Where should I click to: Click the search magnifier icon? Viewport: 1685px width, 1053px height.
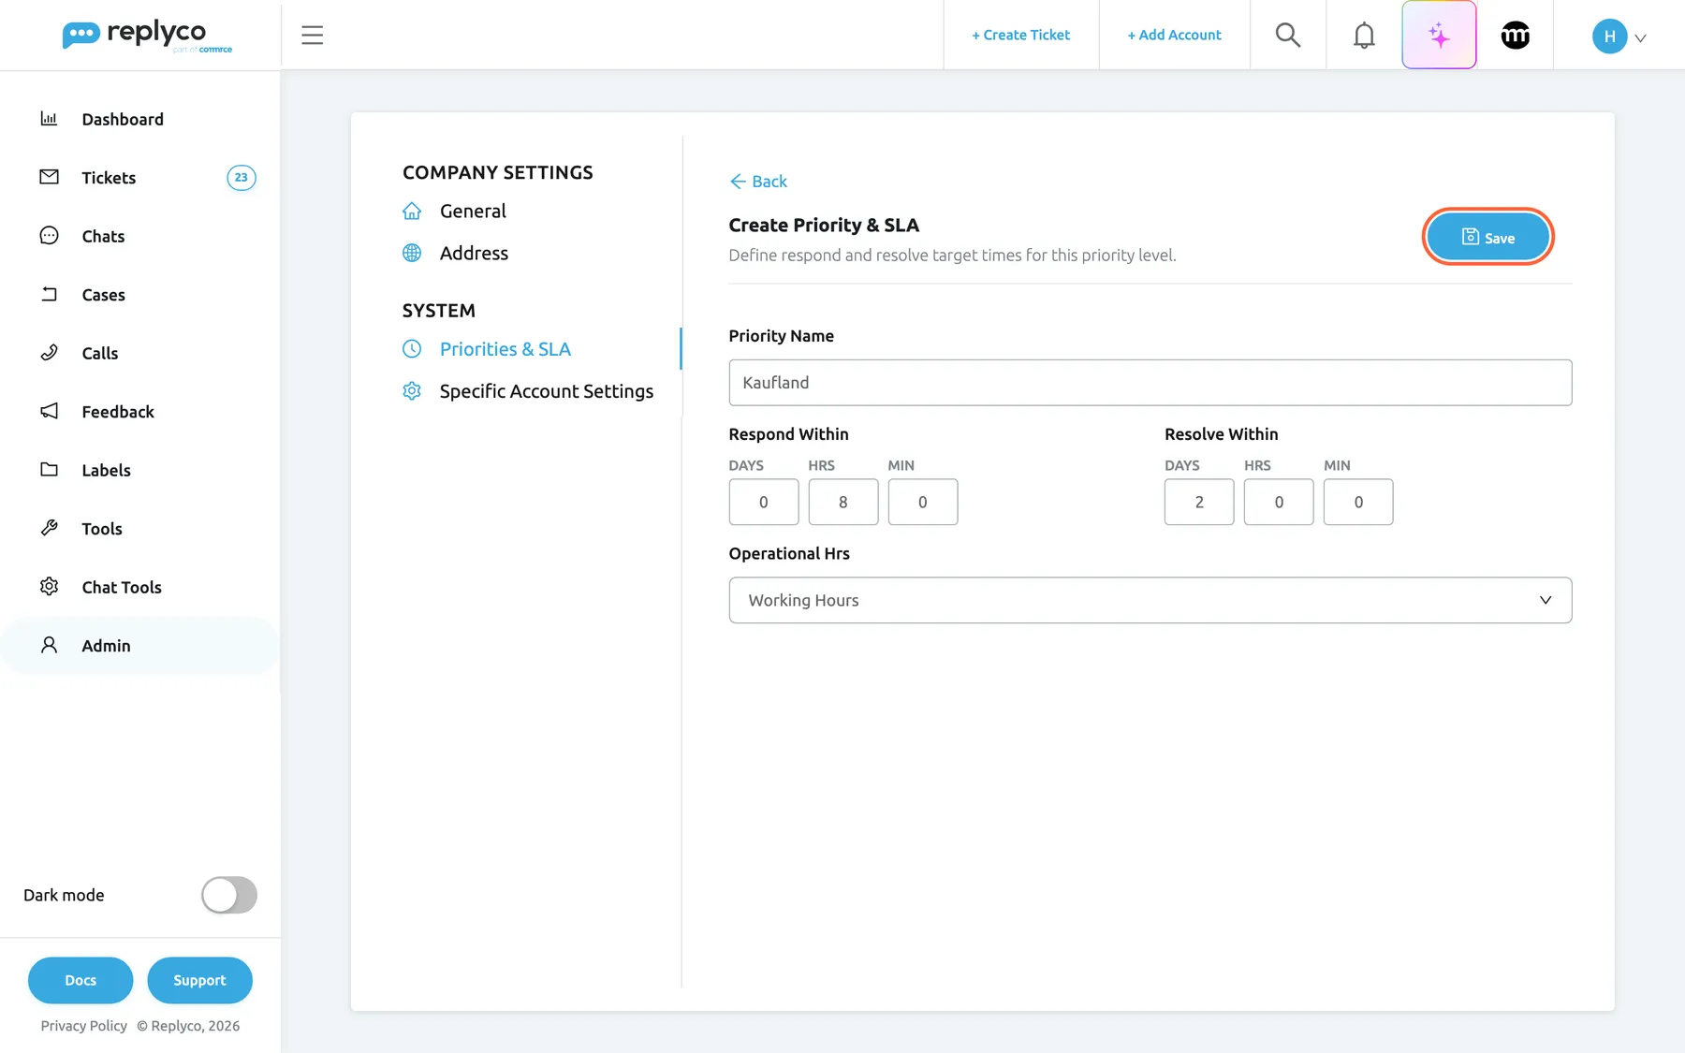tap(1288, 36)
